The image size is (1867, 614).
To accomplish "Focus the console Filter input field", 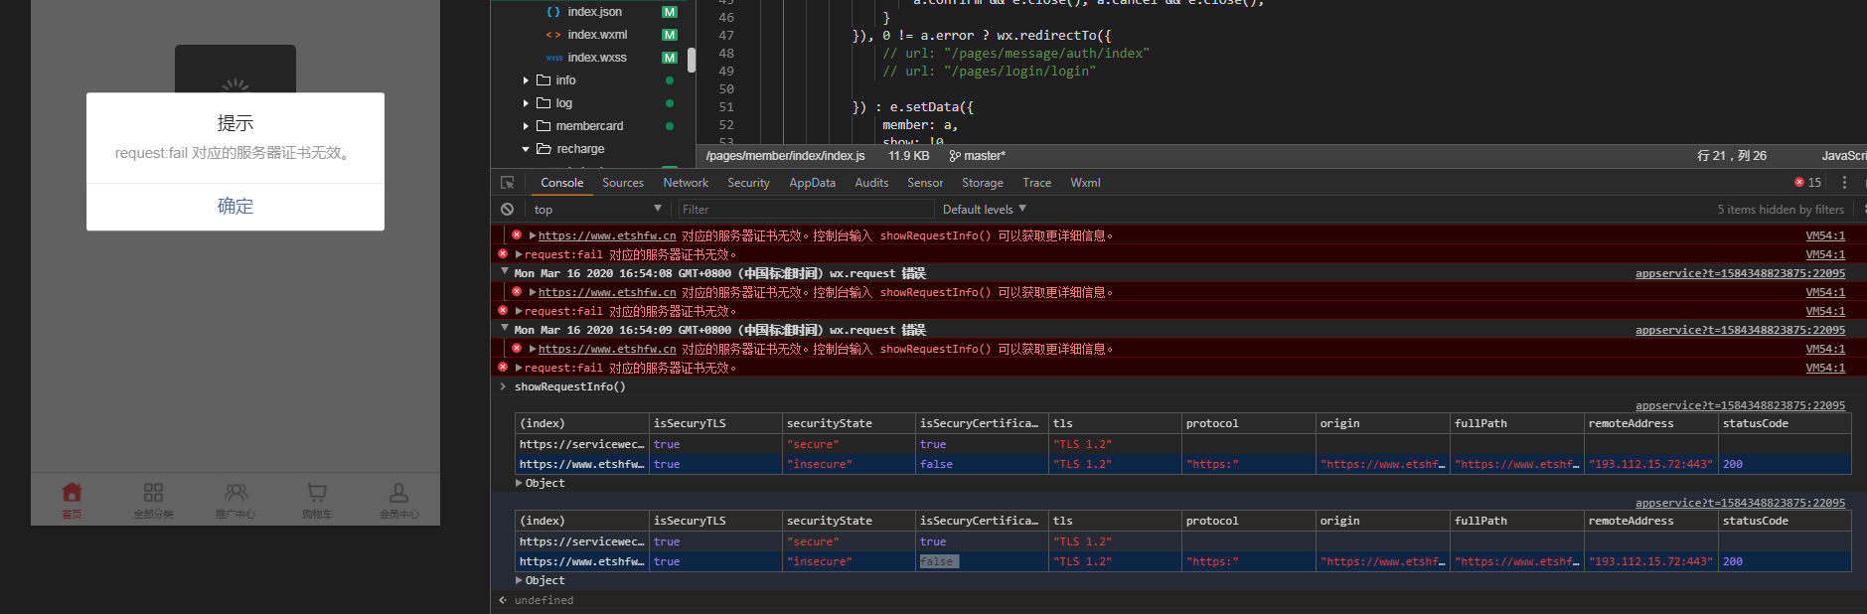I will pos(806,210).
